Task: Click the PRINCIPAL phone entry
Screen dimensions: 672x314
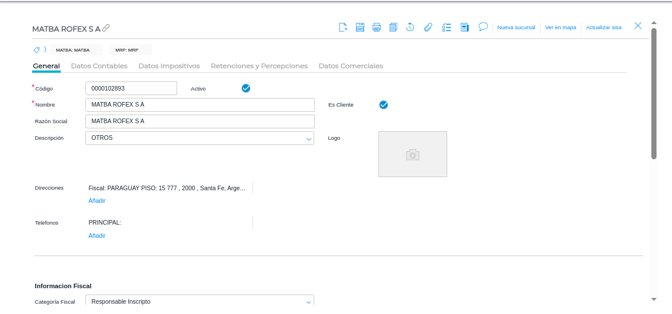Action: (x=105, y=222)
